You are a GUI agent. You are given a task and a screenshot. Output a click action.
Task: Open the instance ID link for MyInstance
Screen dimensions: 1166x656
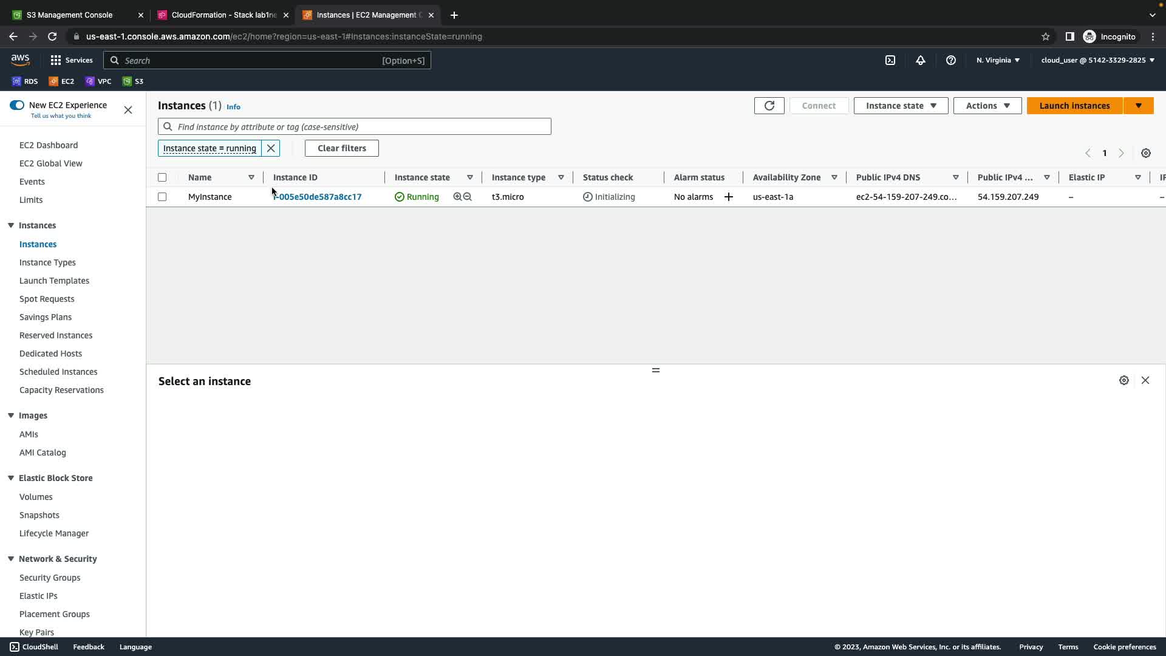318,197
